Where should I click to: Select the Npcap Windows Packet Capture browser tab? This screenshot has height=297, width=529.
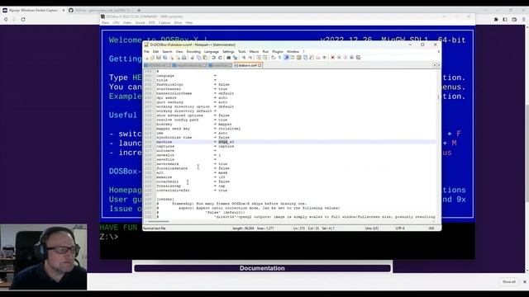pyautogui.click(x=33, y=10)
